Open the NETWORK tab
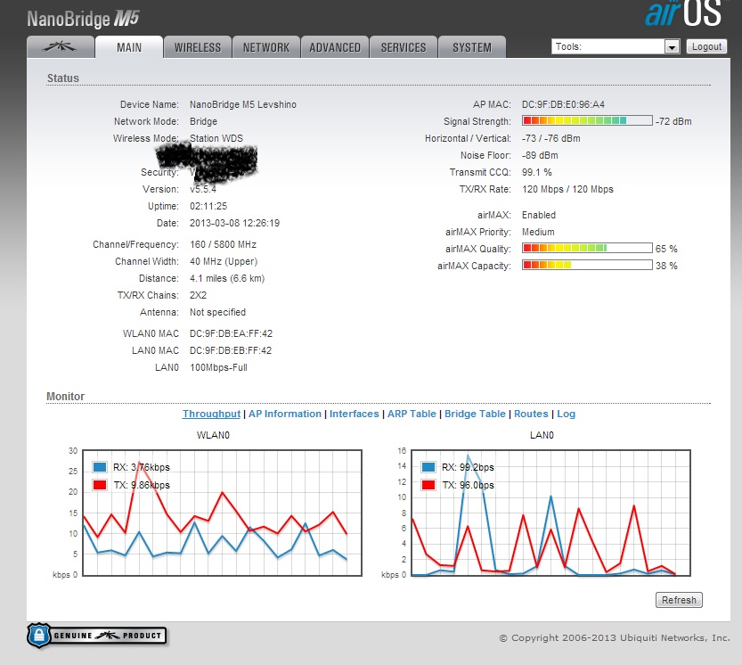The image size is (742, 665). pyautogui.click(x=266, y=47)
